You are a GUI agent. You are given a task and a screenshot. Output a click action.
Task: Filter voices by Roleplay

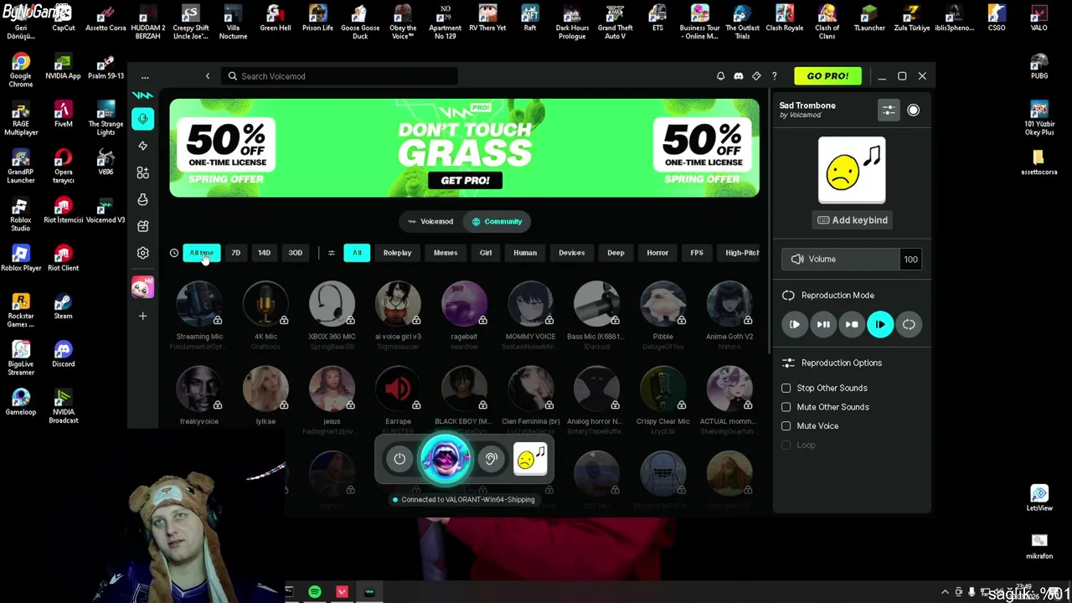tap(397, 253)
